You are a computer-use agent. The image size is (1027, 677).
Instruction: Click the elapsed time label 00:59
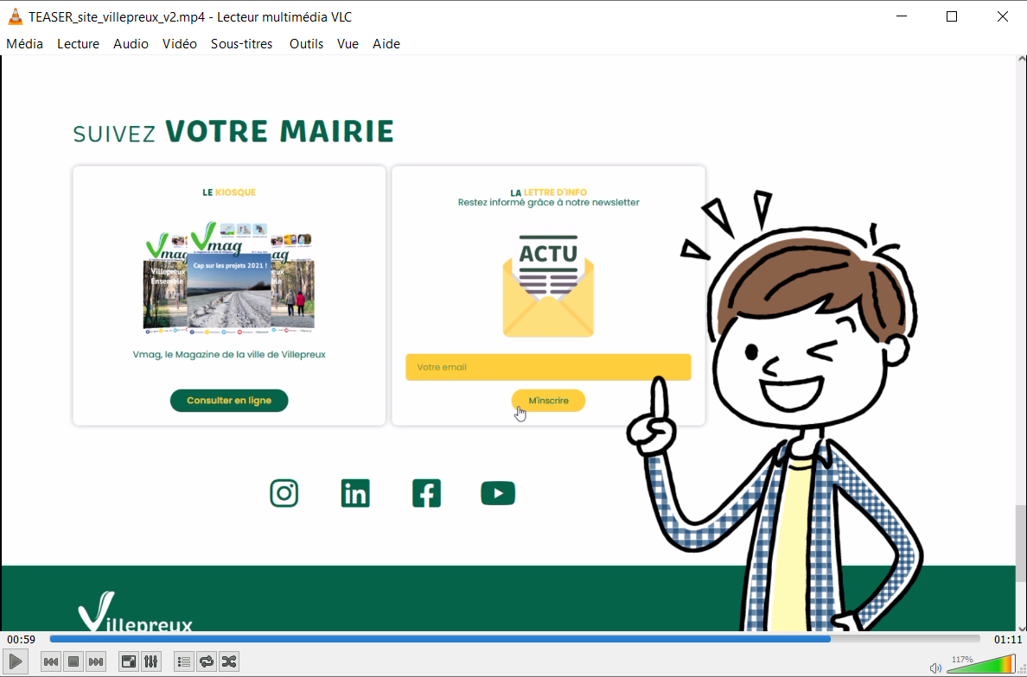point(21,640)
